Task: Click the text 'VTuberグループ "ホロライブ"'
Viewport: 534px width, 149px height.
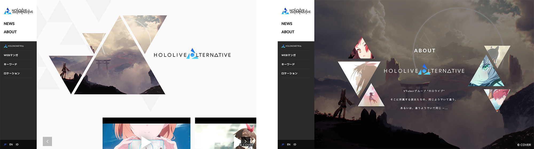Action: 424,91
